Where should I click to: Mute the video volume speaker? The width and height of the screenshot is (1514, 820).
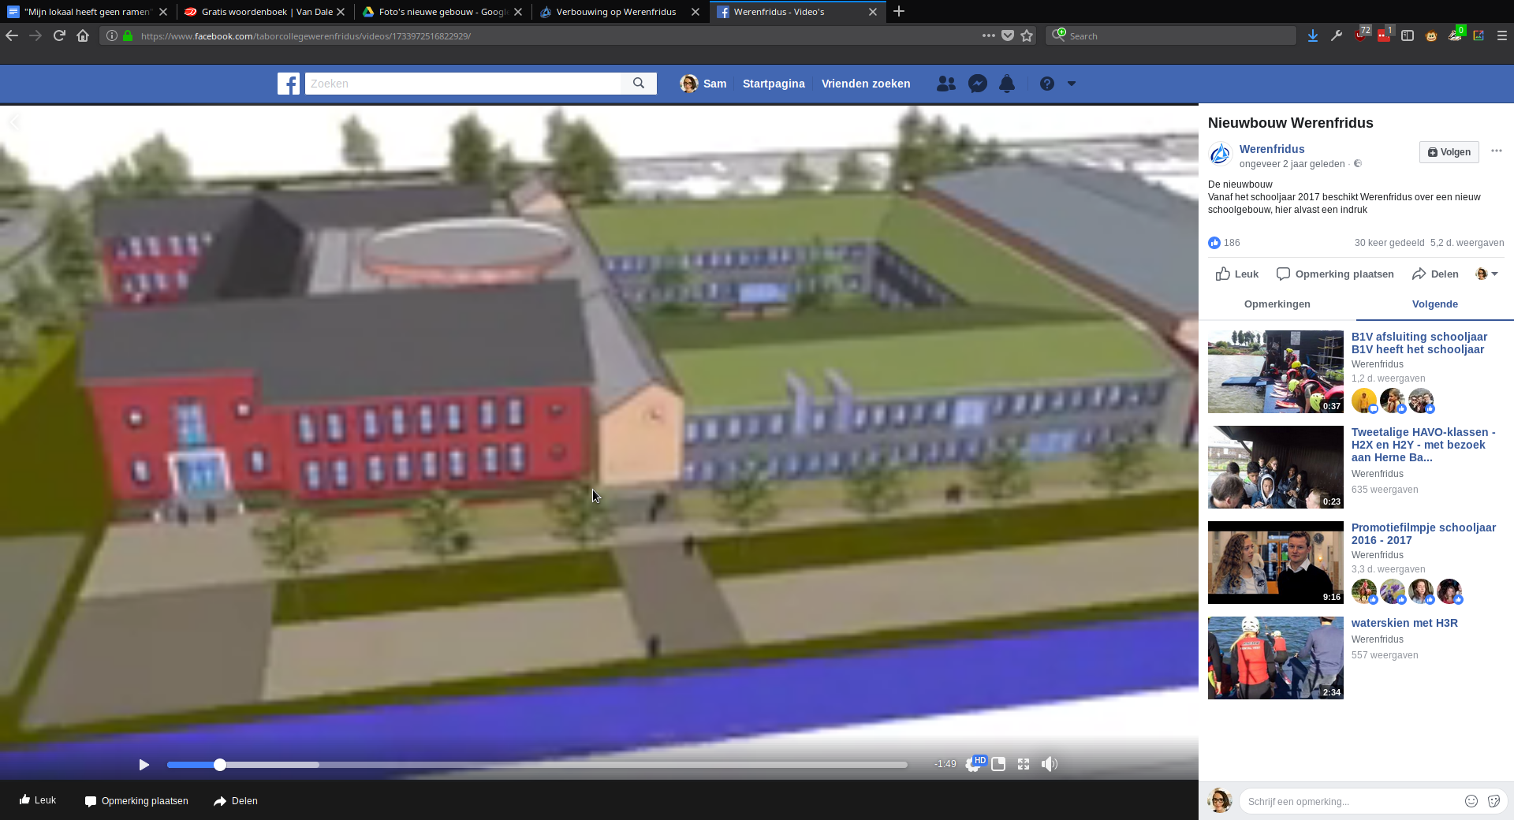1049,764
